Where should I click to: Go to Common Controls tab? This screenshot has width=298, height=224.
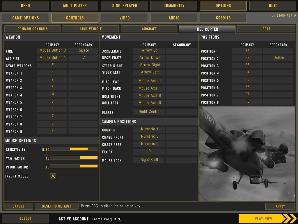(33, 29)
